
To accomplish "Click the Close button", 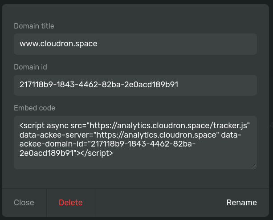I will [24, 203].
